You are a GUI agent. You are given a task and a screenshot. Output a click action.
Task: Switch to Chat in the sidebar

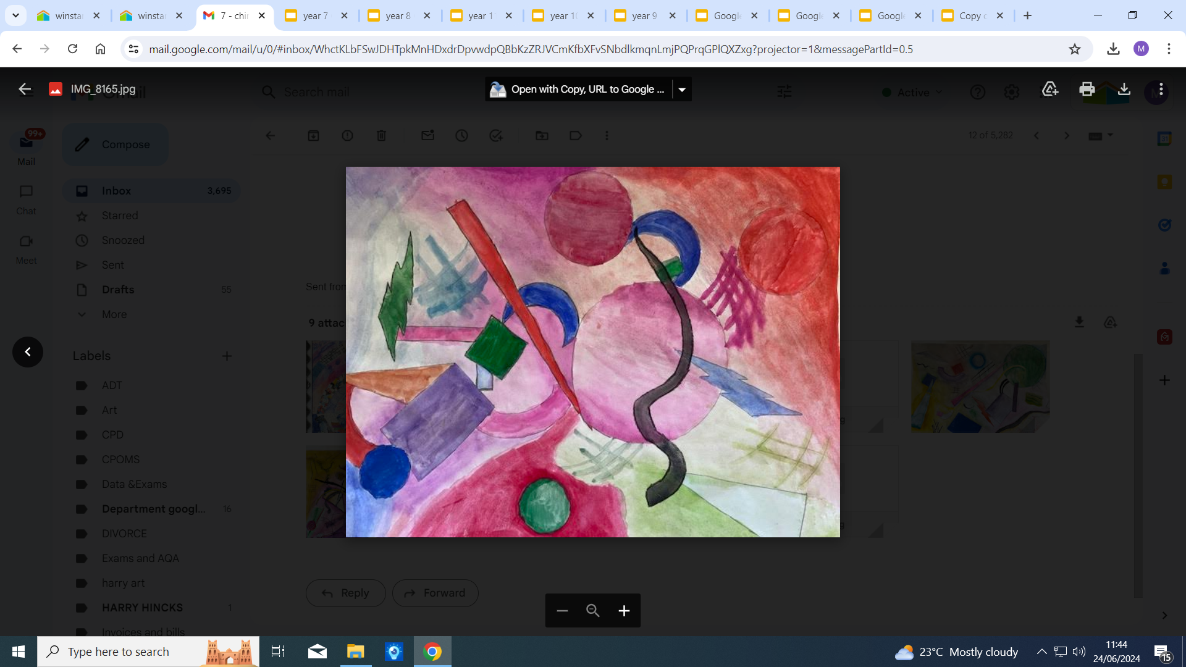pos(26,199)
